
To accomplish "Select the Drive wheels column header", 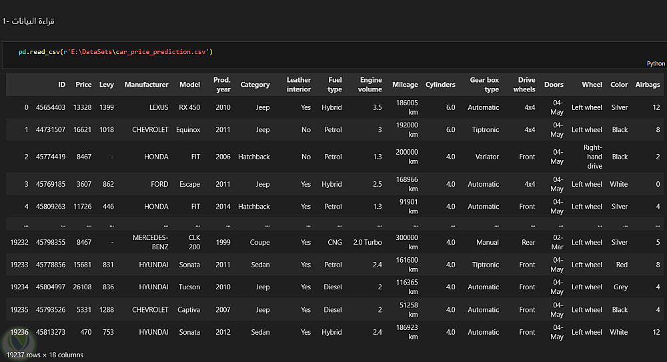I will click(x=524, y=85).
